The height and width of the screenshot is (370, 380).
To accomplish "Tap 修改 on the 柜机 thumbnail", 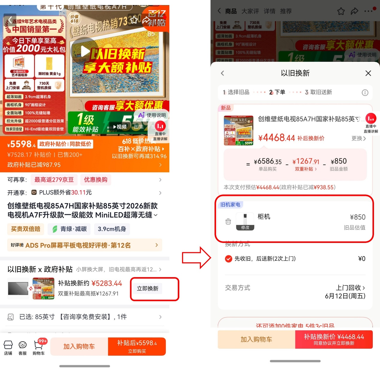I will pos(245,227).
